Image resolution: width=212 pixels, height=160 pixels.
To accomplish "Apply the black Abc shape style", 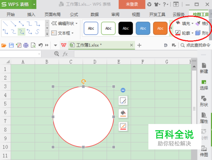I will (x=126, y=28).
